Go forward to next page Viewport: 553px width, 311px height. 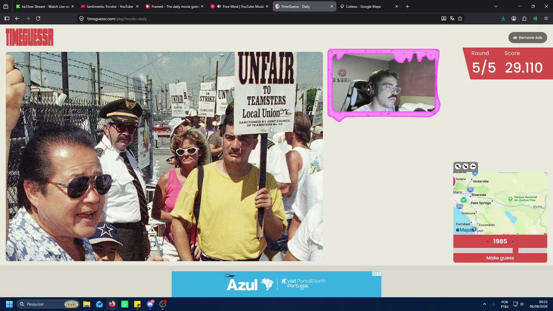(28, 19)
